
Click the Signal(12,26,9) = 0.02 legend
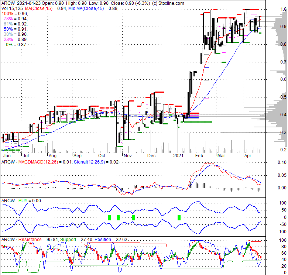(x=96, y=162)
